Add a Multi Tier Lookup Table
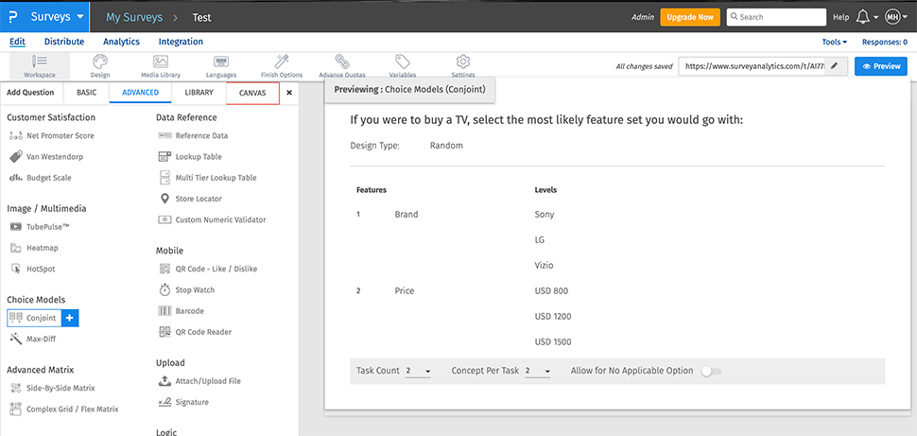The width and height of the screenshot is (917, 436). 208,178
